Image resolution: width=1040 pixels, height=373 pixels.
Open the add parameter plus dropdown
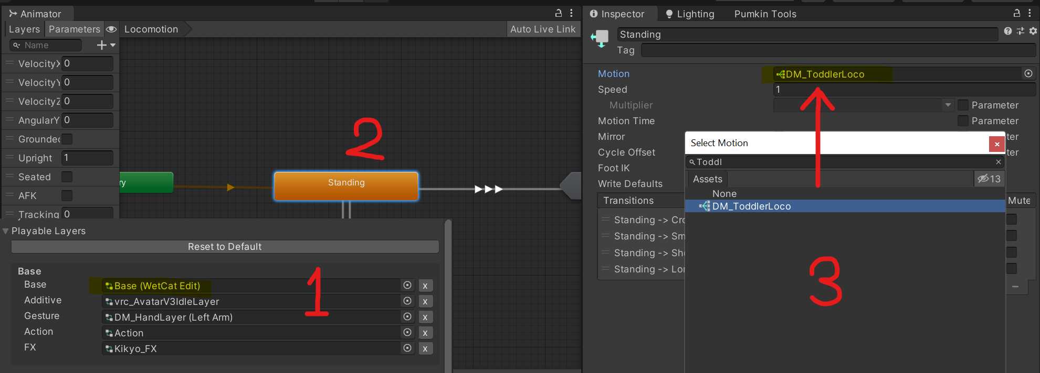(106, 46)
